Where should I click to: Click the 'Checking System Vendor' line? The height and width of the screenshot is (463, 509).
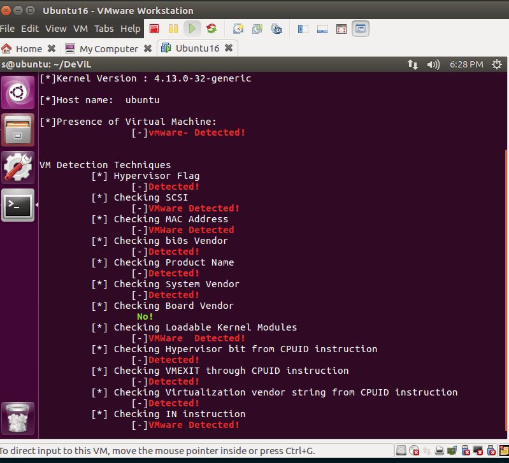pyautogui.click(x=165, y=284)
